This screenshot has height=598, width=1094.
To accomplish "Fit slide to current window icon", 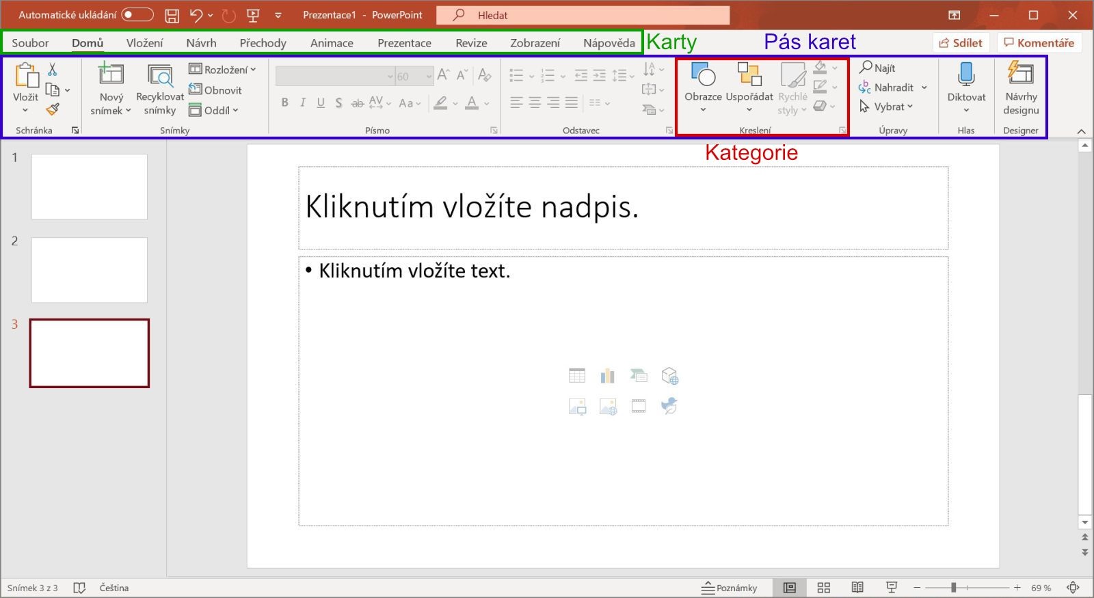I will pyautogui.click(x=1073, y=587).
